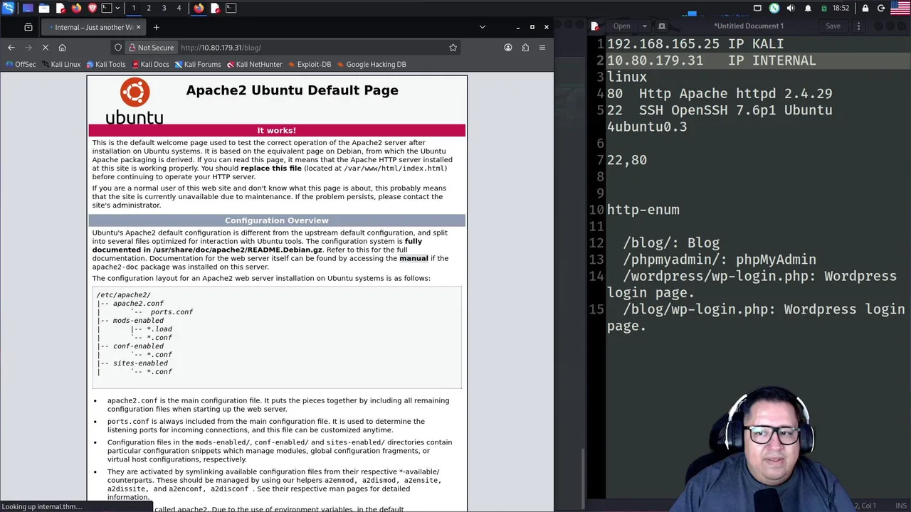Open the Kali Tools bookmark

(x=106, y=64)
